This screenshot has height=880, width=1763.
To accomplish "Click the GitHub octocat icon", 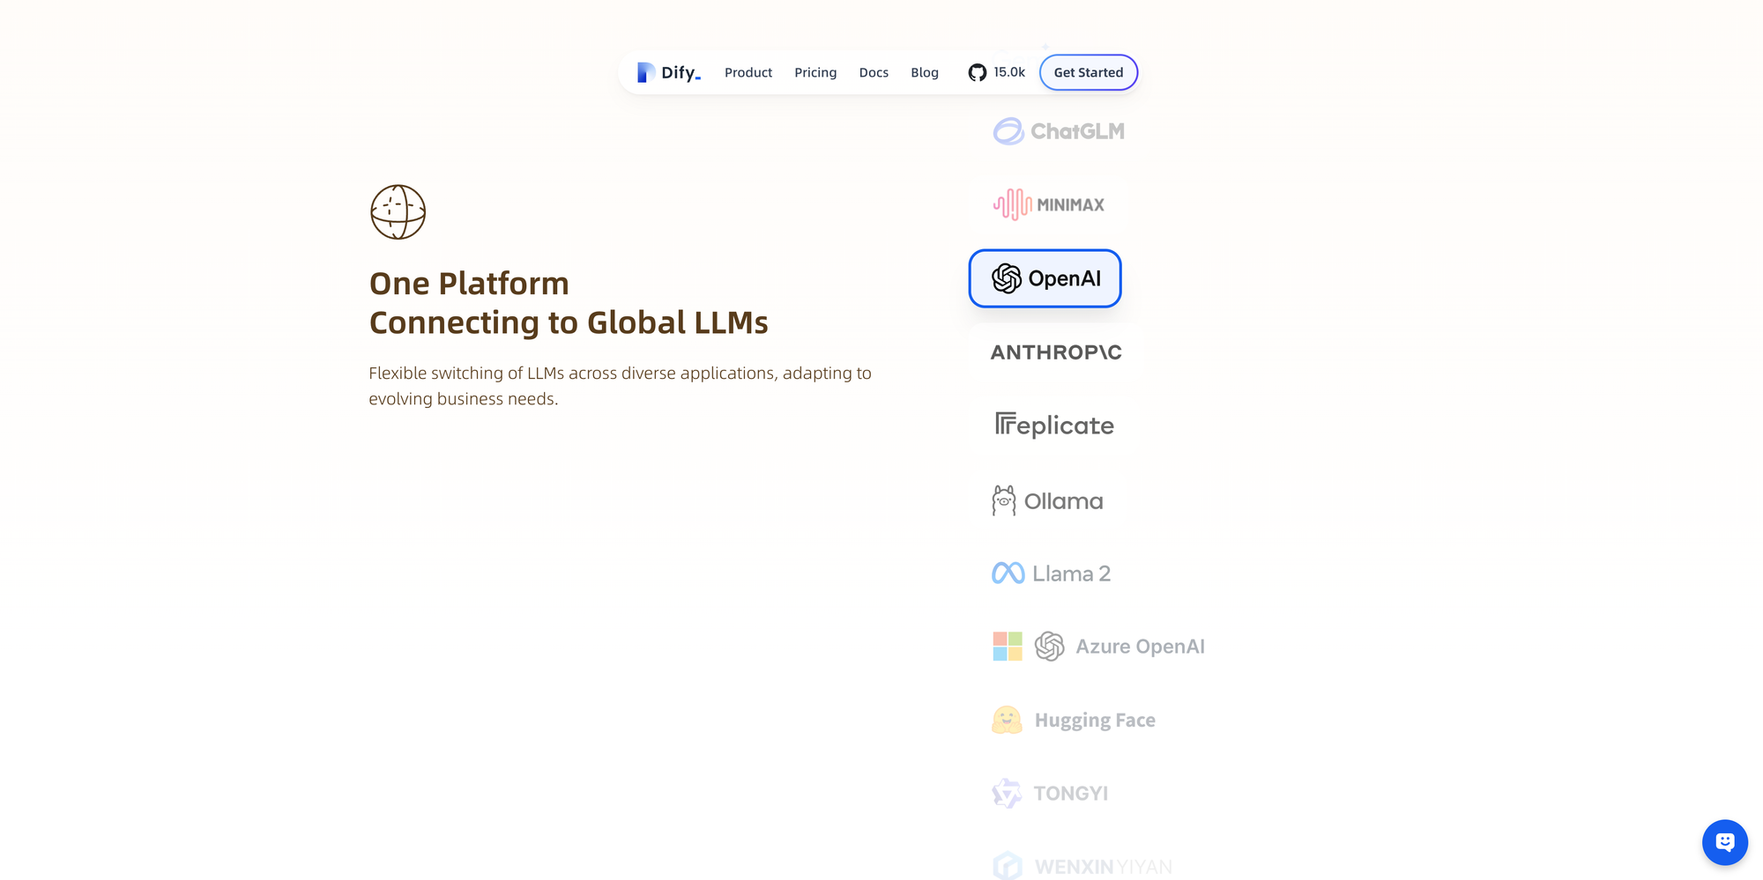I will pyautogui.click(x=978, y=72).
